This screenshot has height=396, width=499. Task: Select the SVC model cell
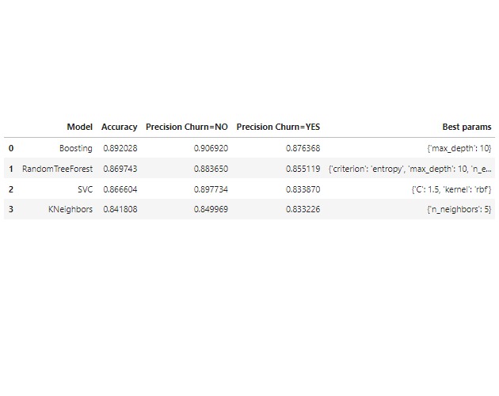pyautogui.click(x=83, y=189)
